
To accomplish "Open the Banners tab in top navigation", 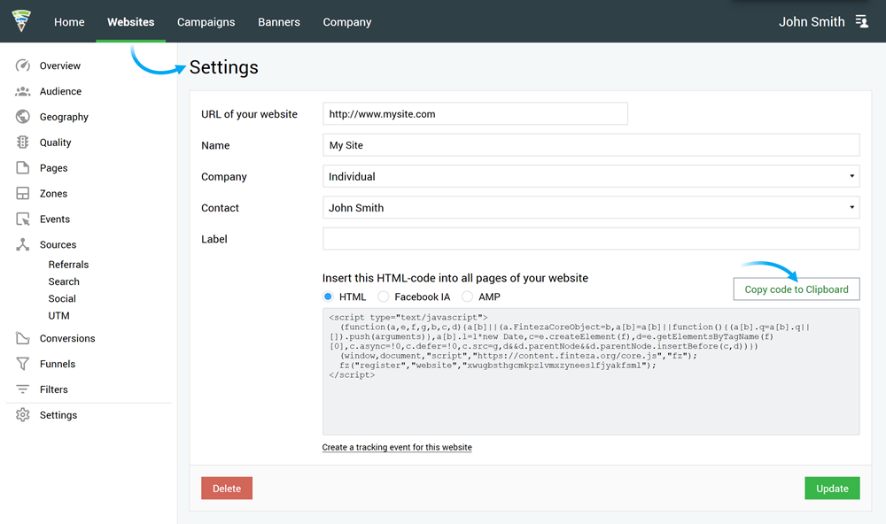I will click(278, 22).
